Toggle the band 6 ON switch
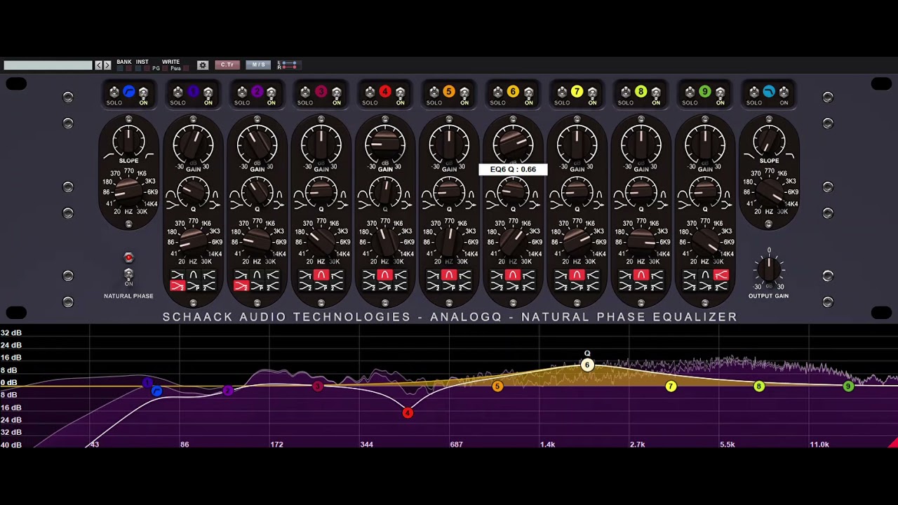898x505 pixels. pyautogui.click(x=528, y=93)
